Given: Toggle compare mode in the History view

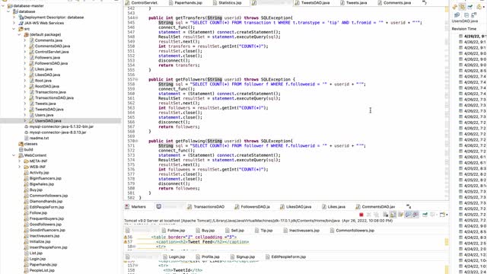Looking at the screenshot, I should point(474,15).
